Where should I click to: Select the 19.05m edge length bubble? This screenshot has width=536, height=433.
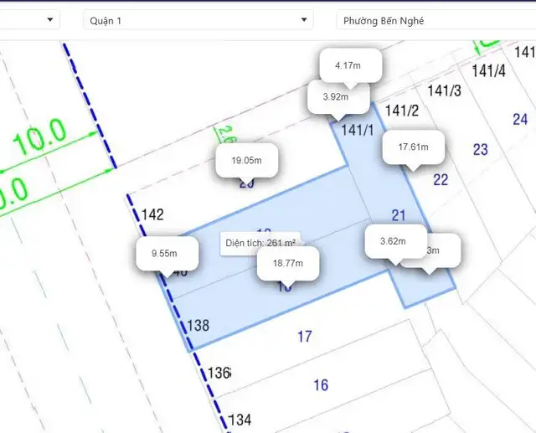click(x=246, y=160)
